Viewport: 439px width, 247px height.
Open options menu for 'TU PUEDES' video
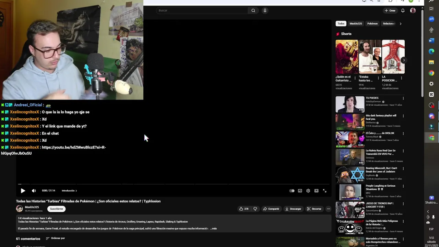point(403,98)
